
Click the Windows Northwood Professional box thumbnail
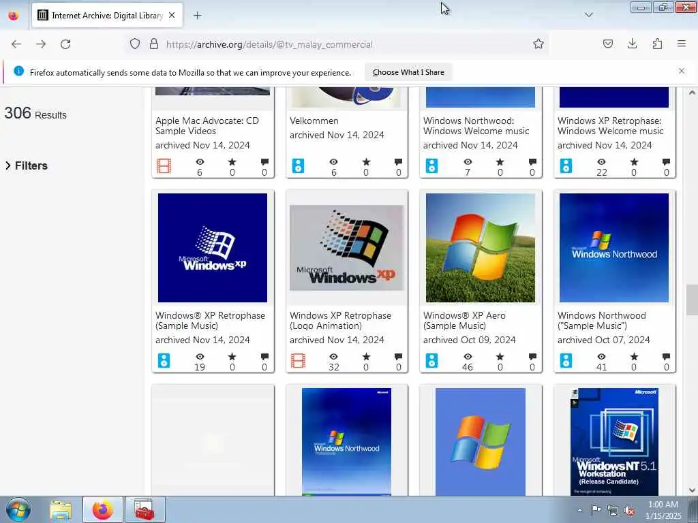coord(346,441)
